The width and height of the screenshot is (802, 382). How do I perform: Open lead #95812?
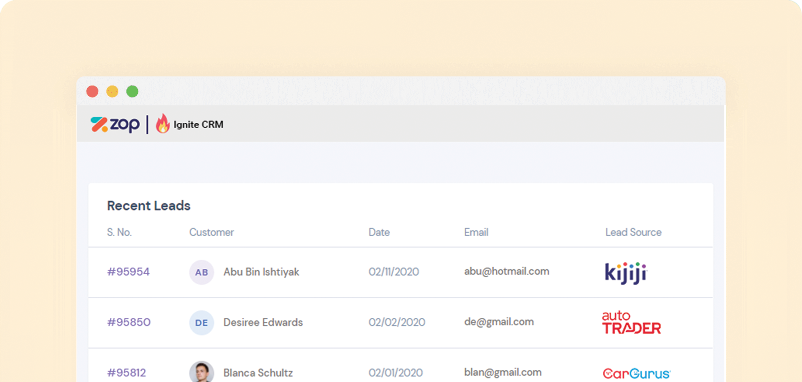(x=126, y=373)
